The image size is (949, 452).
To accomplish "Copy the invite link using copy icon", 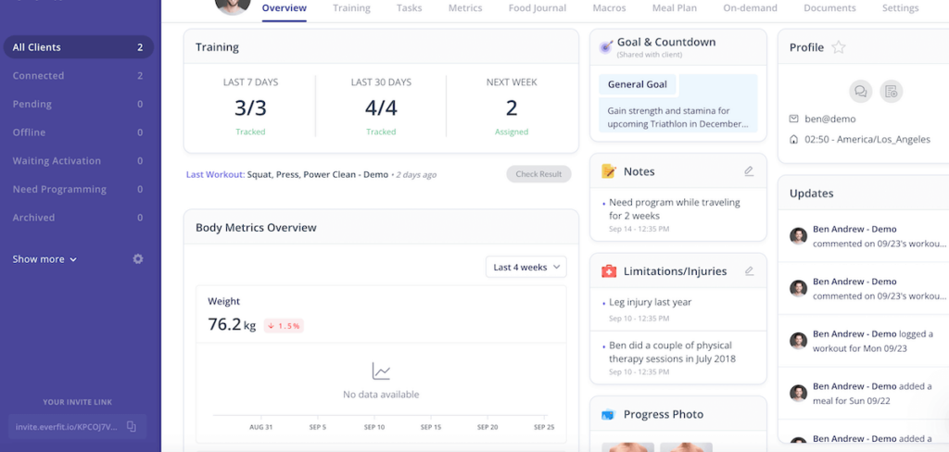I will coord(132,427).
